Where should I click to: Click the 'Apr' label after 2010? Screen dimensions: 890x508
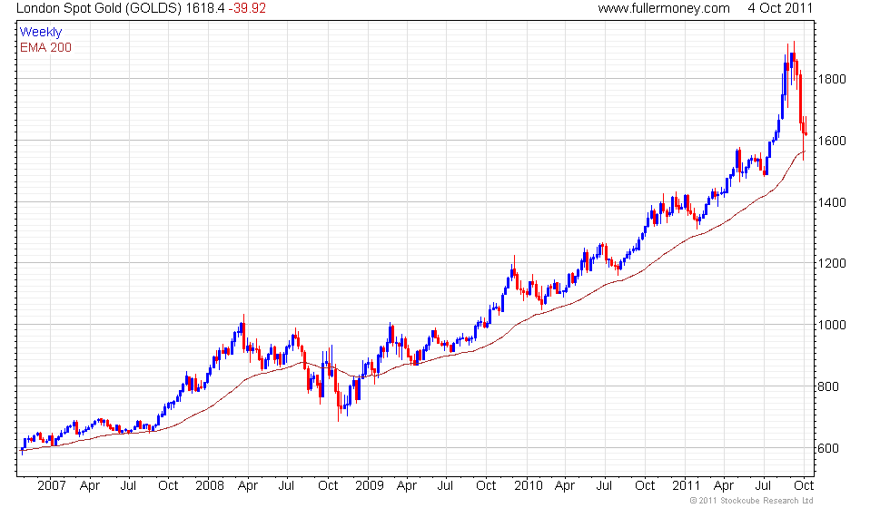[565, 486]
